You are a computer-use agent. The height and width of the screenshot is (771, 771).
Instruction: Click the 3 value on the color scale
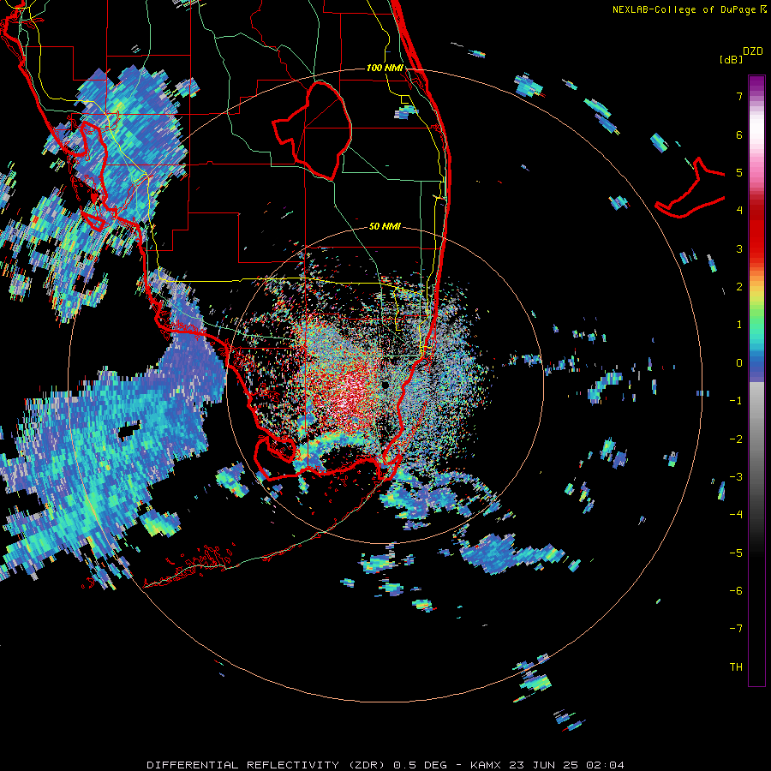pos(739,248)
